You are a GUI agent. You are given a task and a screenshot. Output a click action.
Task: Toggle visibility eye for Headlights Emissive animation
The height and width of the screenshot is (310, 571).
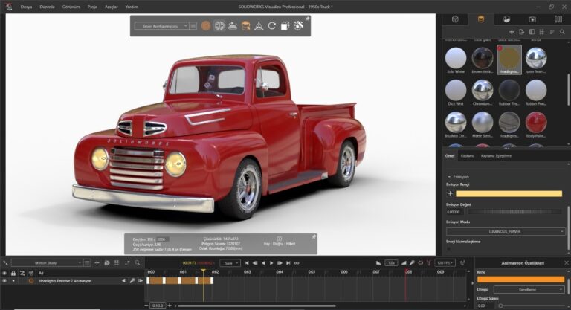[4, 281]
